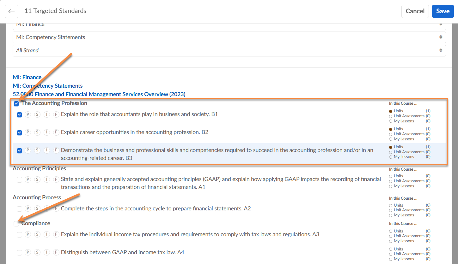The height and width of the screenshot is (264, 458).
Task: Check the Compliance group checkbox
Action: click(16, 224)
